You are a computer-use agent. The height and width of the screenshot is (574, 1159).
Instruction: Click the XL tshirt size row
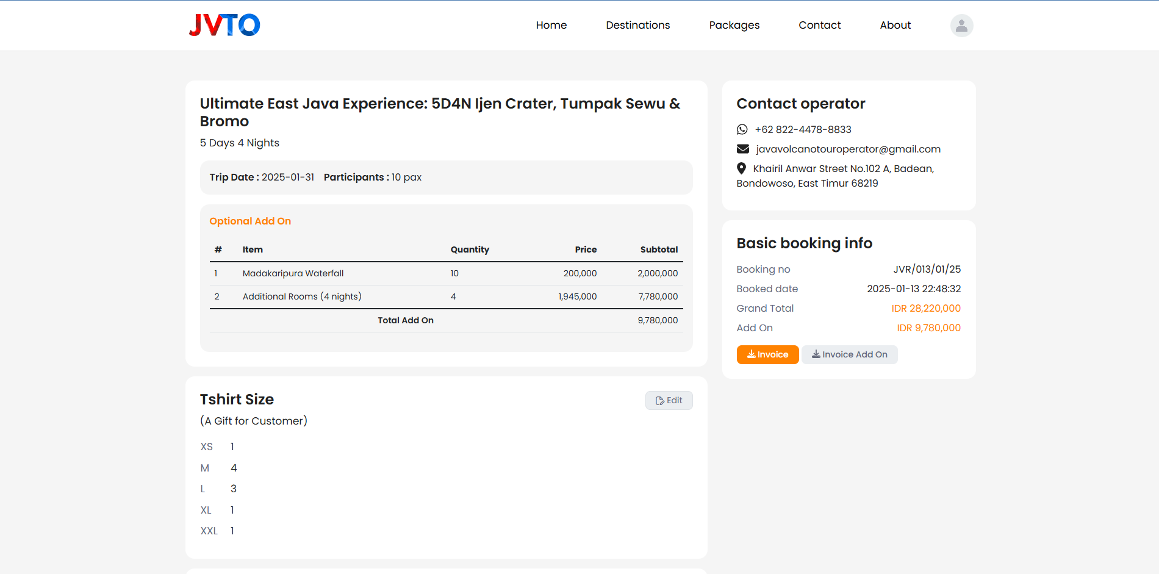pos(218,510)
